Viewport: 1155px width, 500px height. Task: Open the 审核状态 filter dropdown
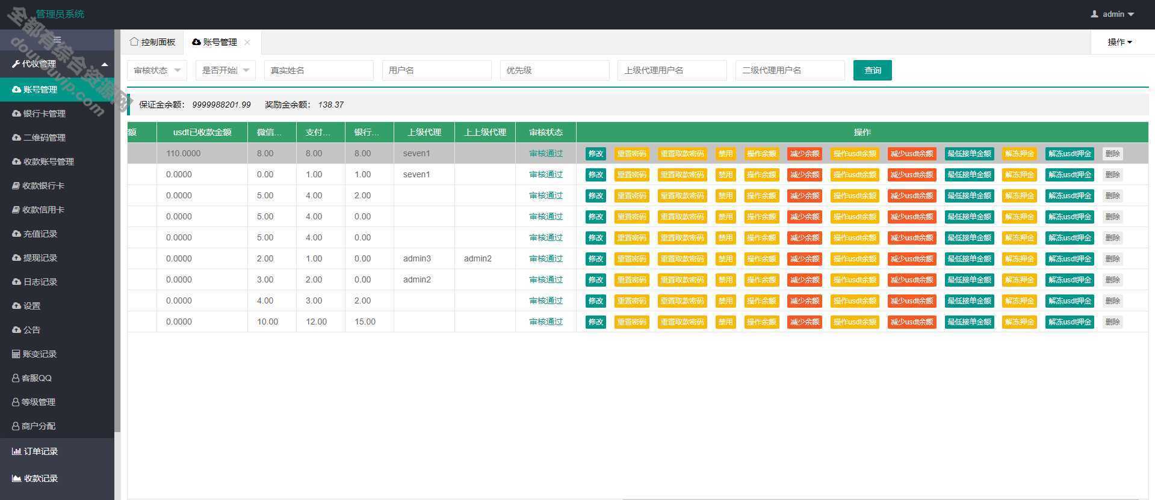tap(157, 70)
